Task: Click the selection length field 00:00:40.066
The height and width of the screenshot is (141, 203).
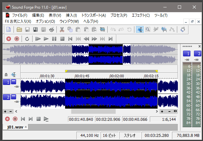Action: click(135, 119)
